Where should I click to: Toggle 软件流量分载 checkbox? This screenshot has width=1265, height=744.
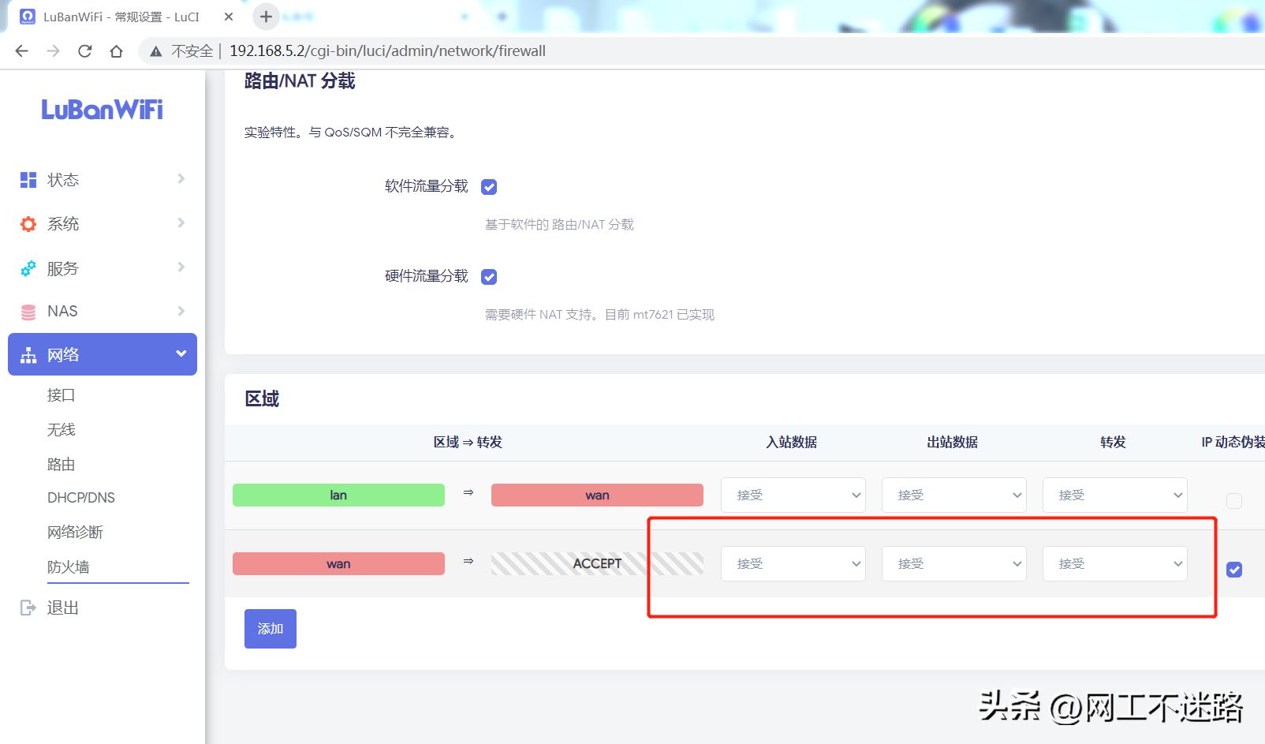click(x=489, y=187)
